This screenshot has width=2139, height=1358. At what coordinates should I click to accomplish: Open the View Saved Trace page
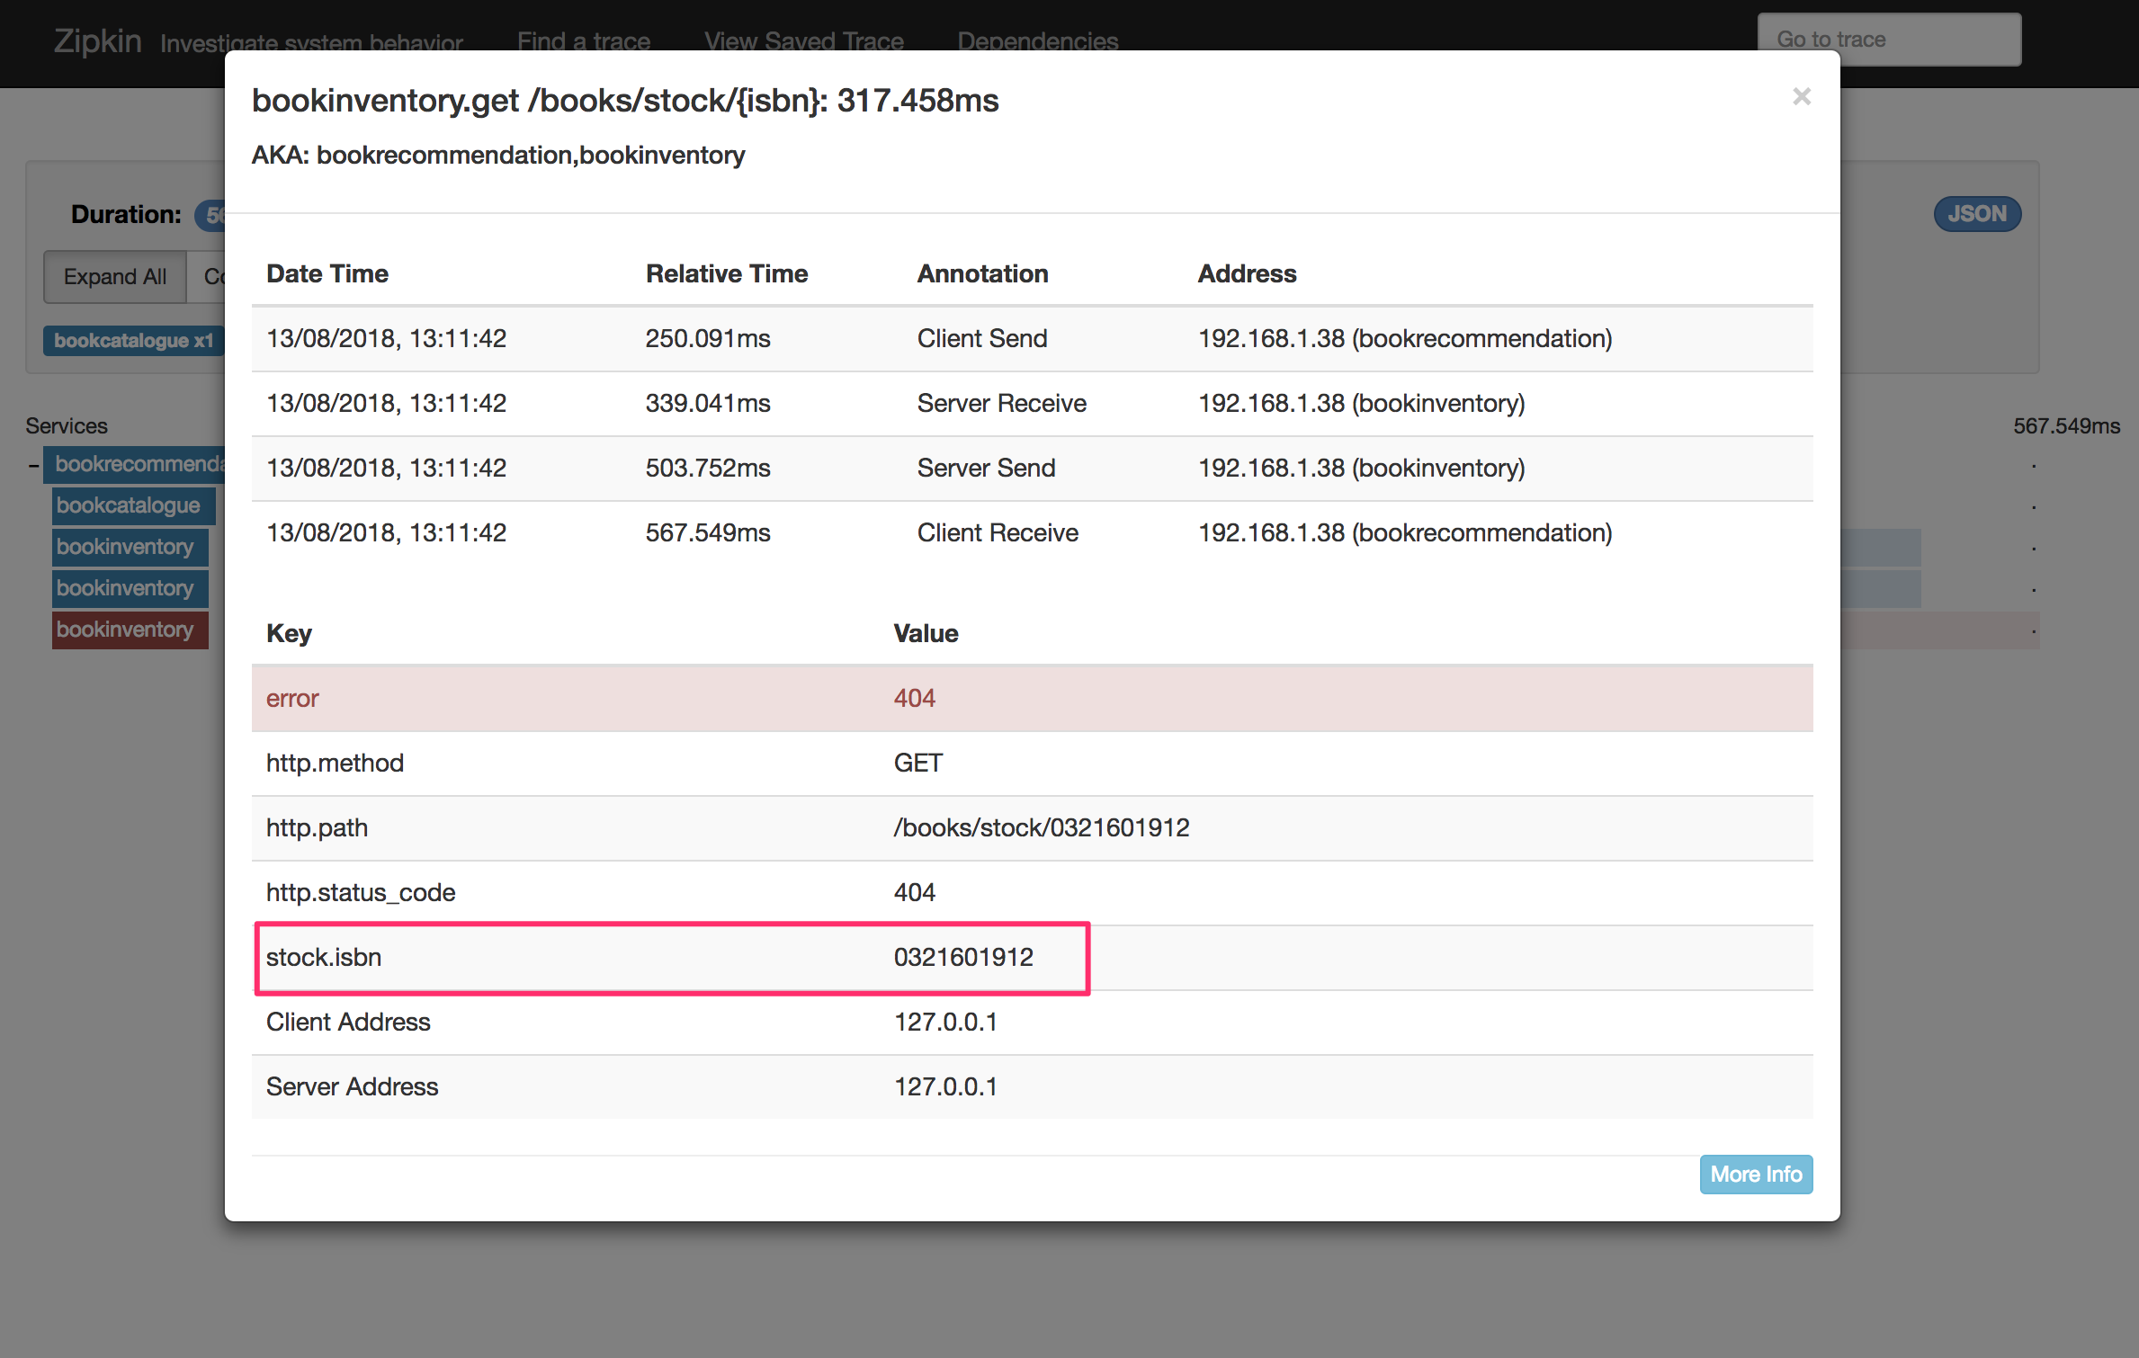click(804, 41)
